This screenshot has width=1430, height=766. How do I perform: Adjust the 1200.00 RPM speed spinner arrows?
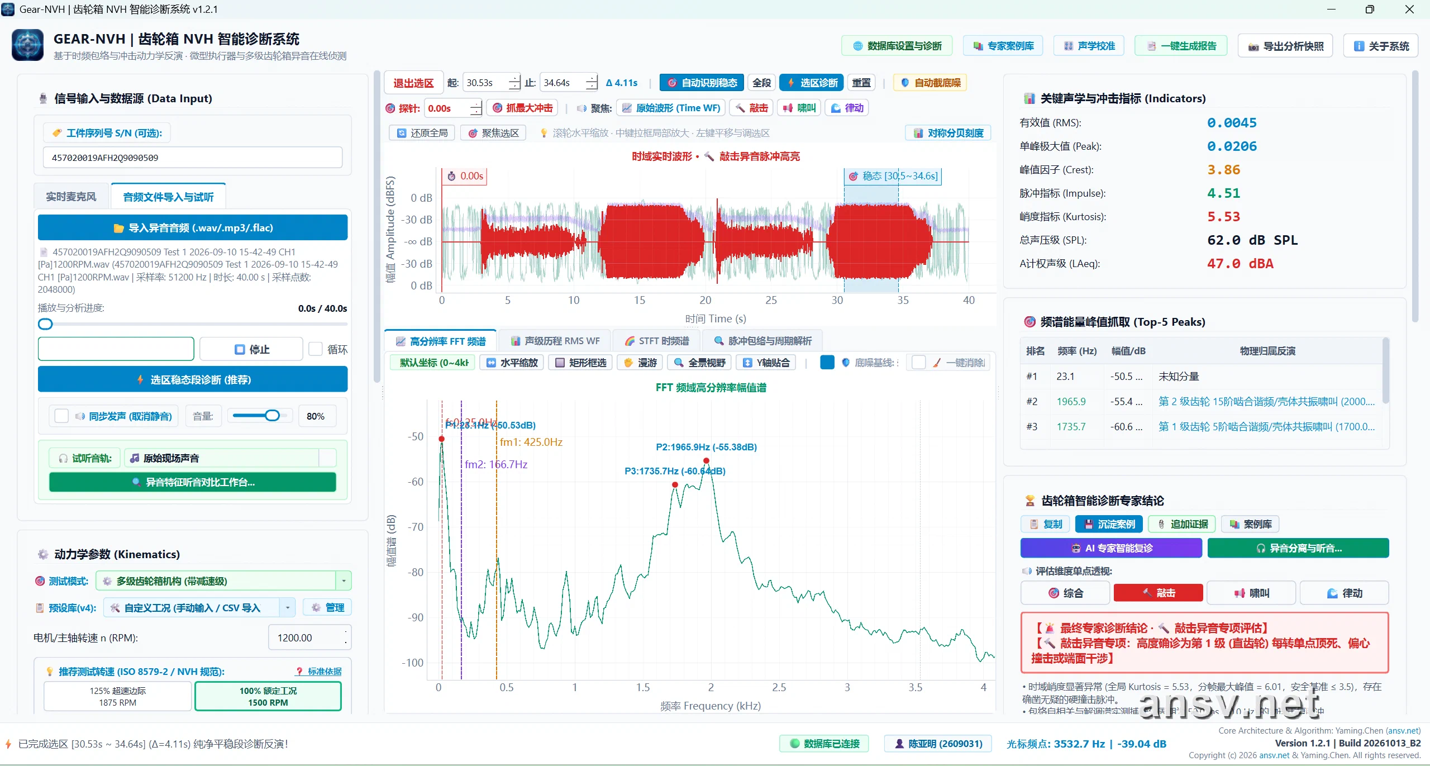pyautogui.click(x=346, y=637)
